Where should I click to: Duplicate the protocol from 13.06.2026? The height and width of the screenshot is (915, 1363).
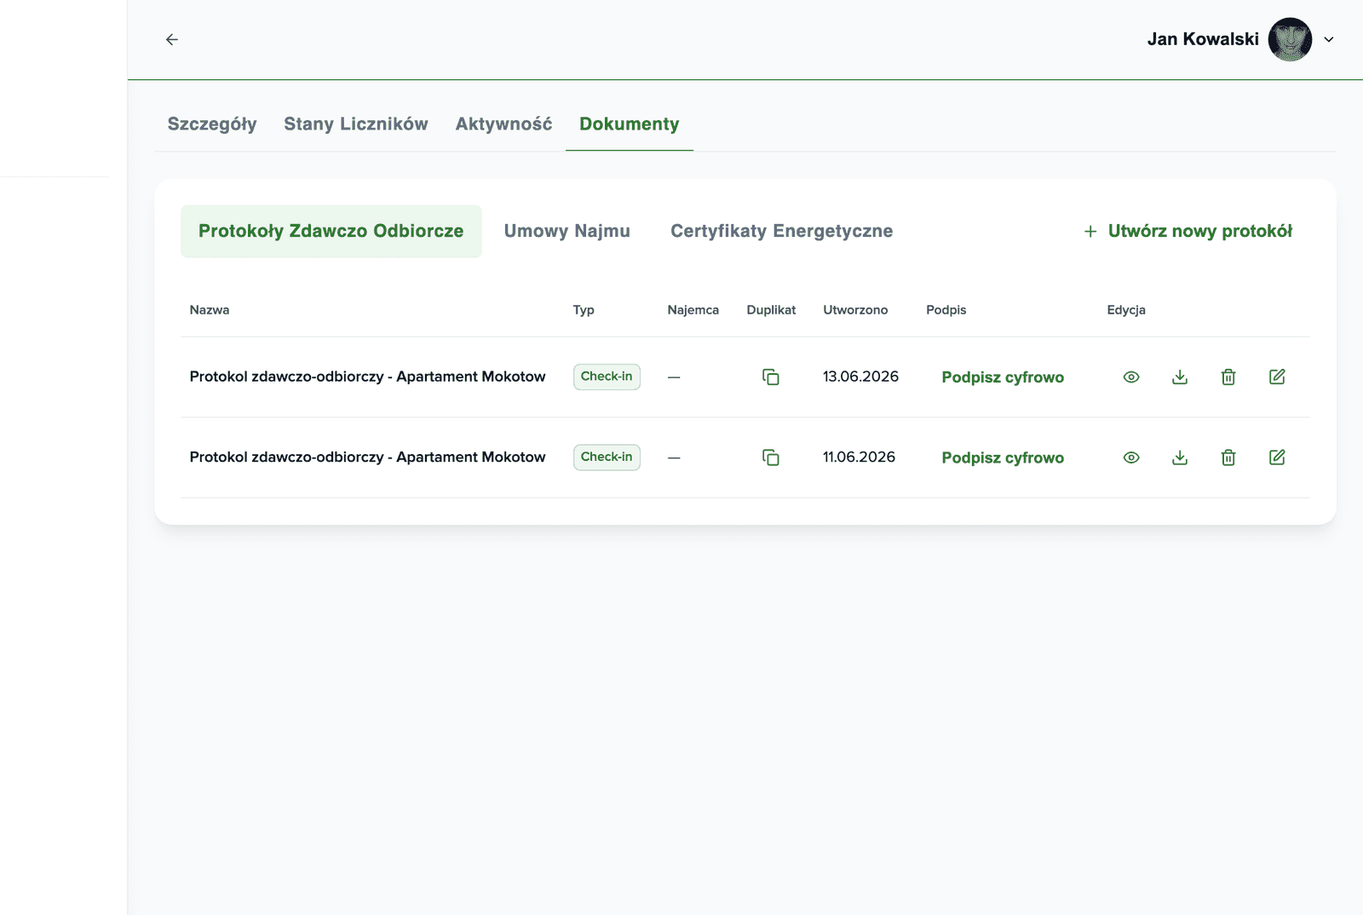pyautogui.click(x=771, y=377)
